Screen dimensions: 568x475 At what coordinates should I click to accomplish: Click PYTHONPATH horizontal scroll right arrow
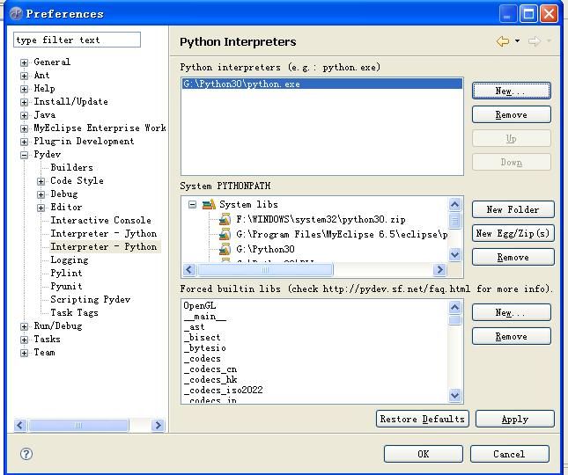pos(440,269)
